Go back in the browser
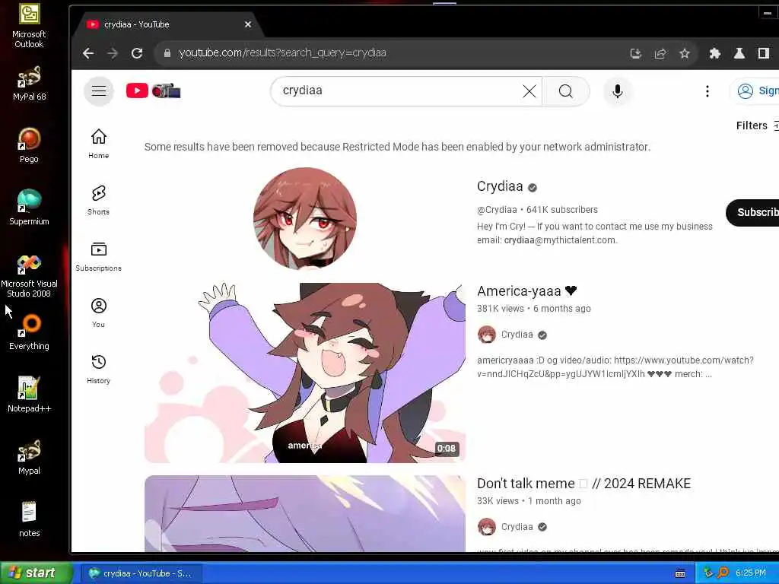The image size is (779, 584). coord(88,53)
